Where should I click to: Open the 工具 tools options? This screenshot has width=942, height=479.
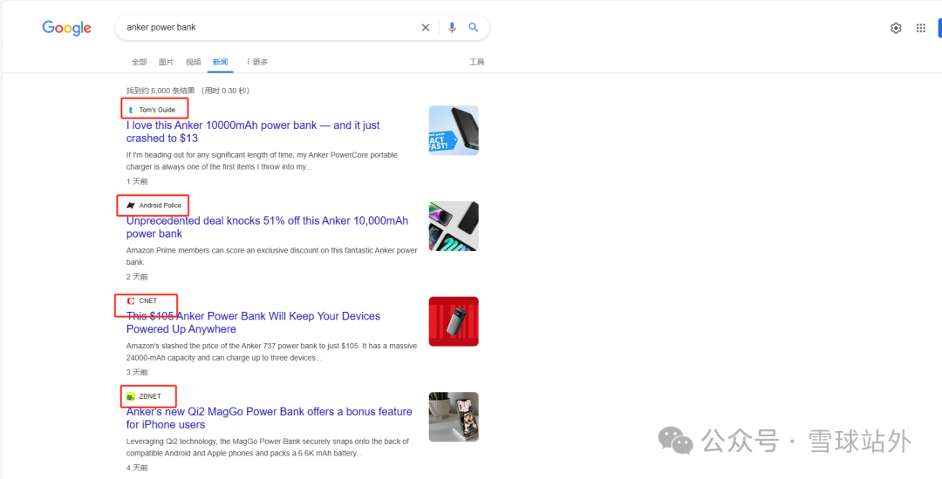click(x=476, y=62)
